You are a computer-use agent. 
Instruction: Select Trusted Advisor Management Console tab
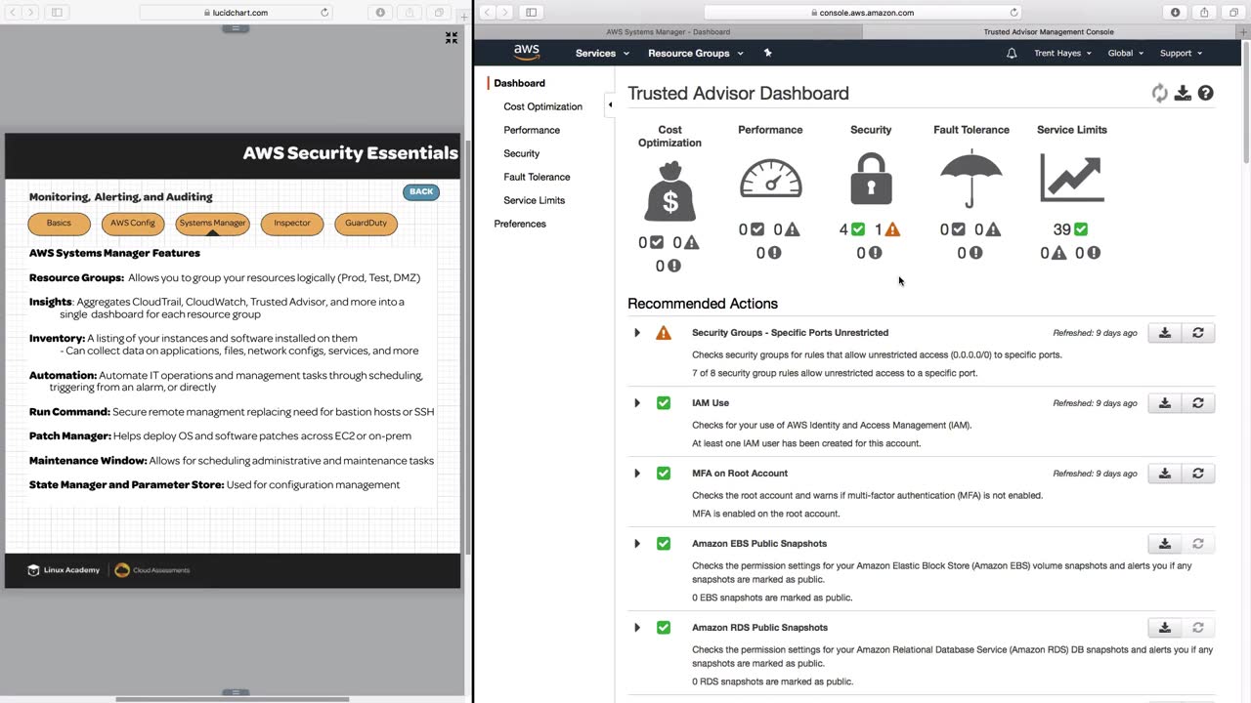pyautogui.click(x=1049, y=32)
